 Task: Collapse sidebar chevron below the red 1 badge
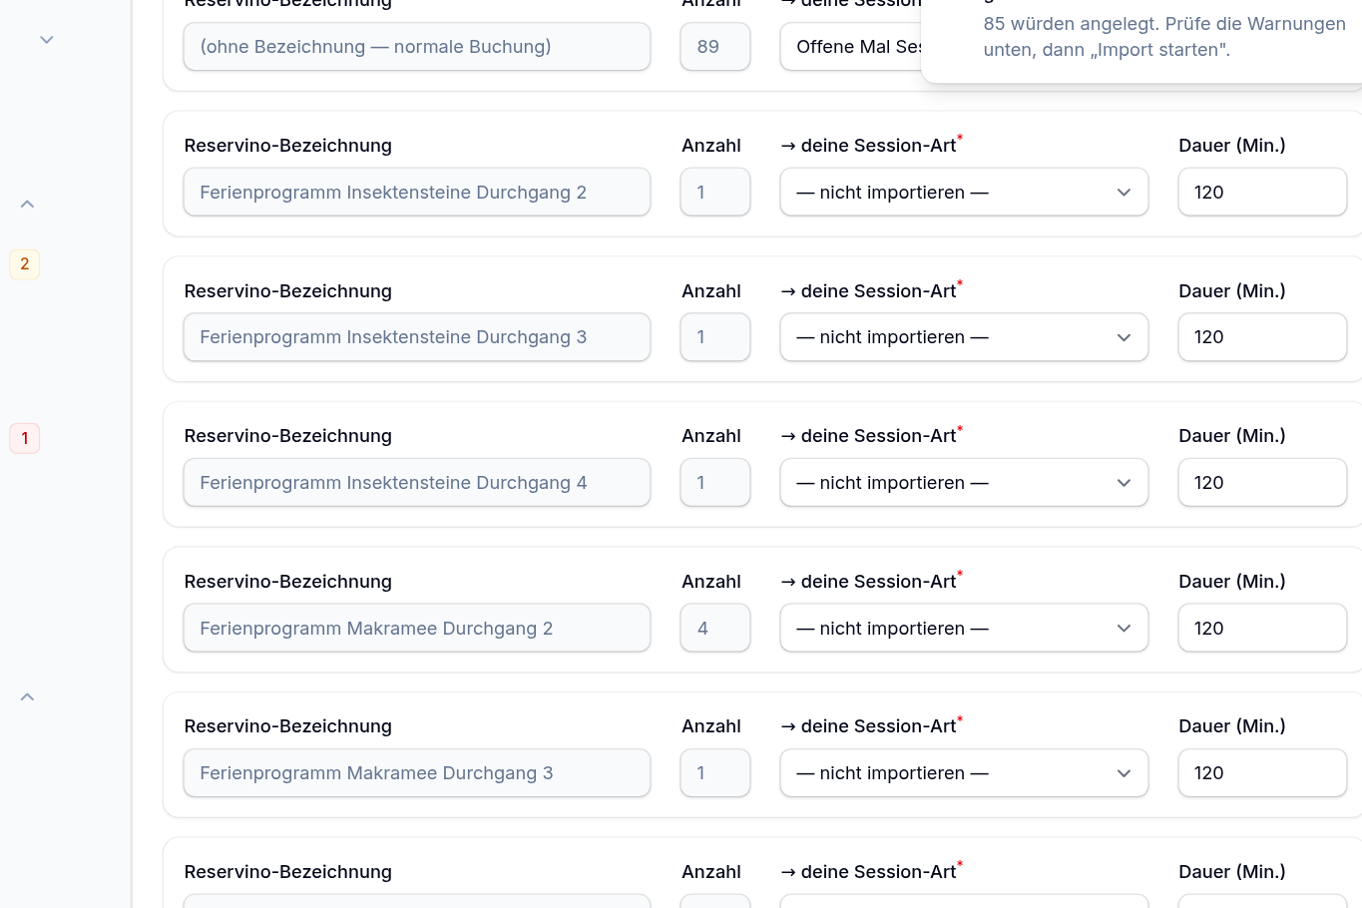[x=27, y=697]
